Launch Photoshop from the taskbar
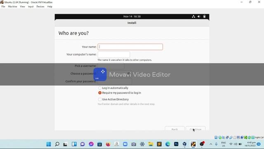264x149 pixels. pos(176,144)
